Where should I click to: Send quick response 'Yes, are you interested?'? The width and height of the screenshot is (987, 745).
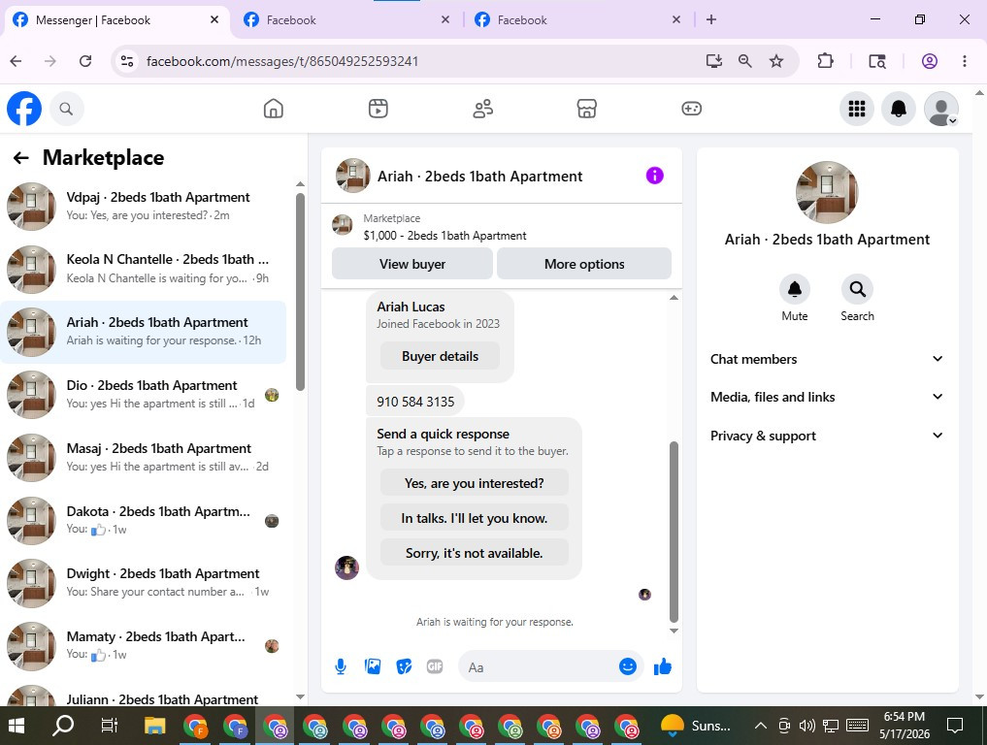click(474, 483)
